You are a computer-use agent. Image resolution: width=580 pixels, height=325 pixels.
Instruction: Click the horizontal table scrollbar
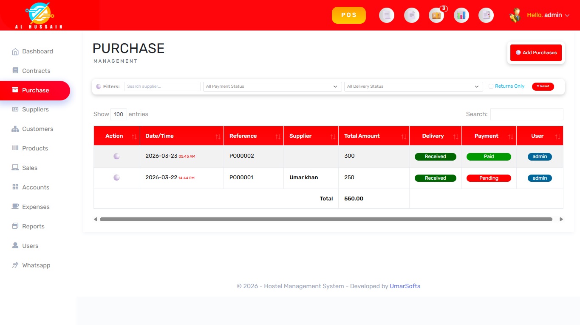click(x=326, y=219)
